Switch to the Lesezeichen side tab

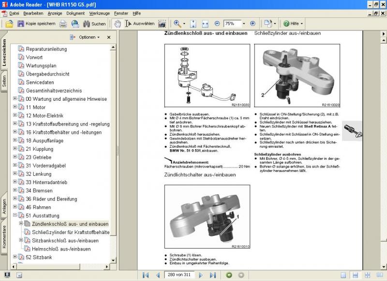4,52
